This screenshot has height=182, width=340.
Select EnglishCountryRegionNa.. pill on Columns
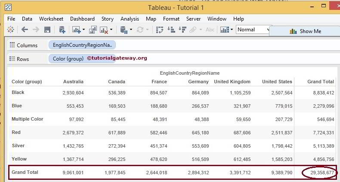tap(82, 45)
